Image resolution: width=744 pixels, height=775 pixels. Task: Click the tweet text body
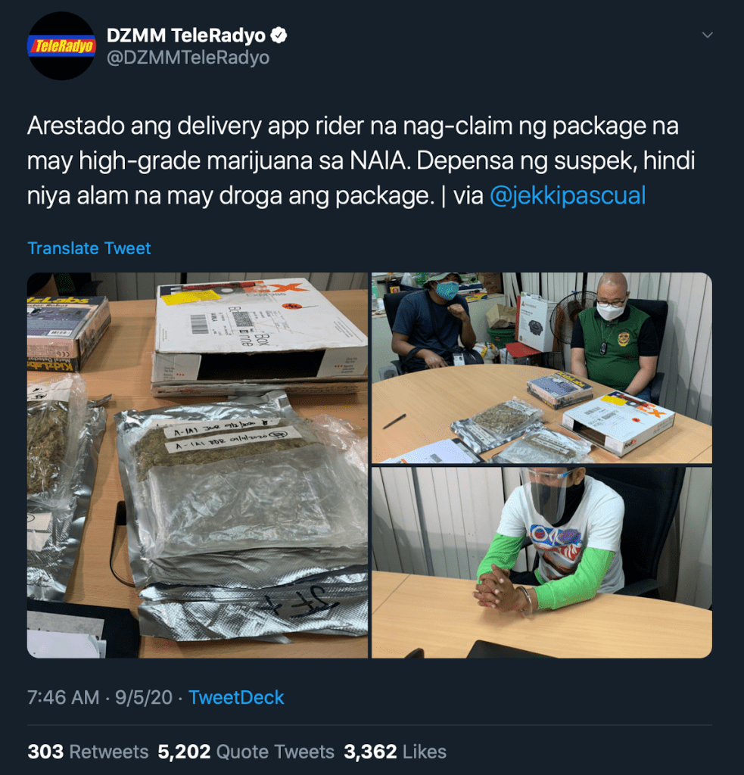point(361,160)
